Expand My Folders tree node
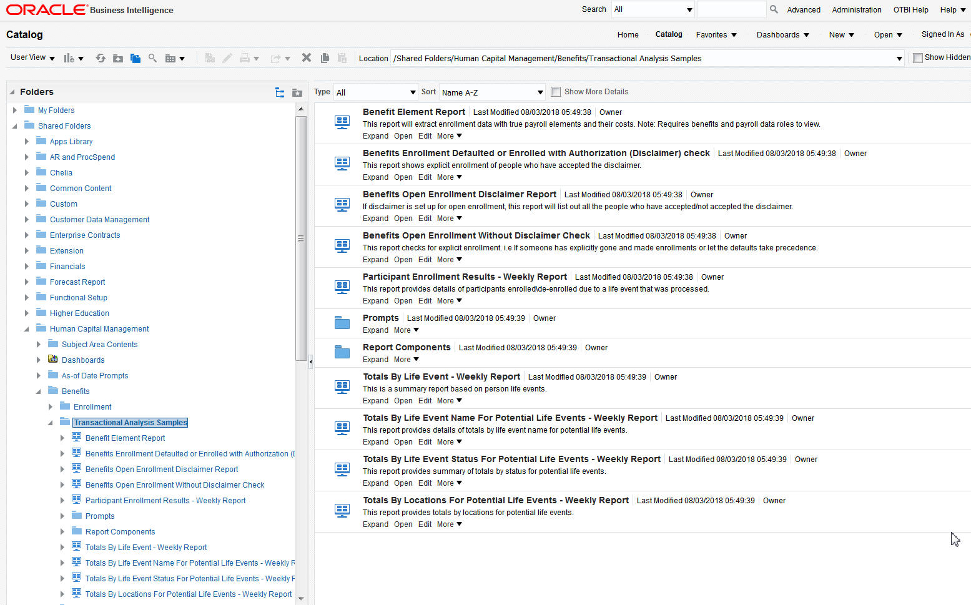 click(x=15, y=111)
